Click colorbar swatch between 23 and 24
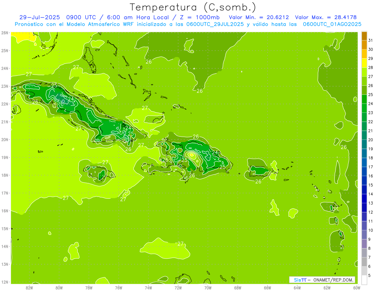The height and width of the screenshot is (292, 379). pyautogui.click(x=364, y=108)
